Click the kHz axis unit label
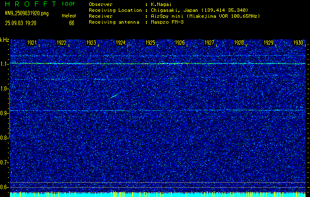The image size is (310, 197). coord(4,40)
